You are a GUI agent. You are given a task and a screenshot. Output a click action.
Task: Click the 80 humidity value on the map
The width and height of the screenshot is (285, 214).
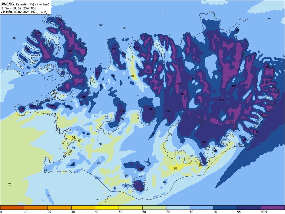point(100,144)
